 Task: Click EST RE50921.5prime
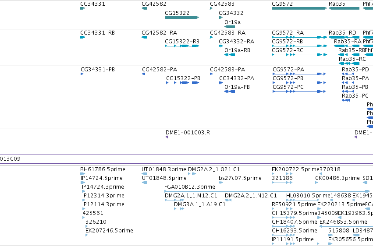[294, 204]
